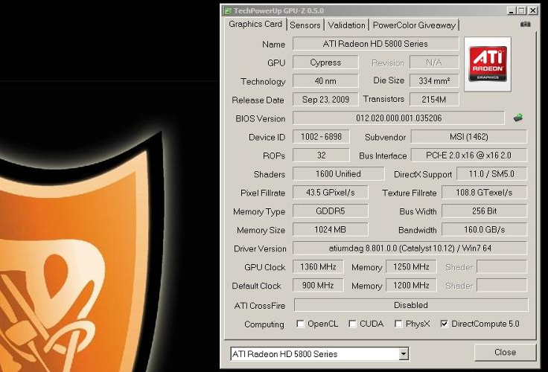Click the Driver Version label
The image size is (548, 372).
pos(260,248)
